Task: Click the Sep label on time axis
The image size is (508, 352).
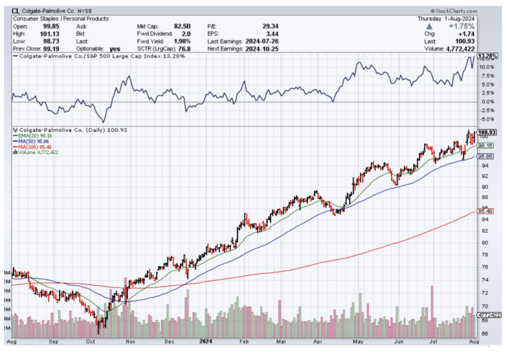Action: 54,342
